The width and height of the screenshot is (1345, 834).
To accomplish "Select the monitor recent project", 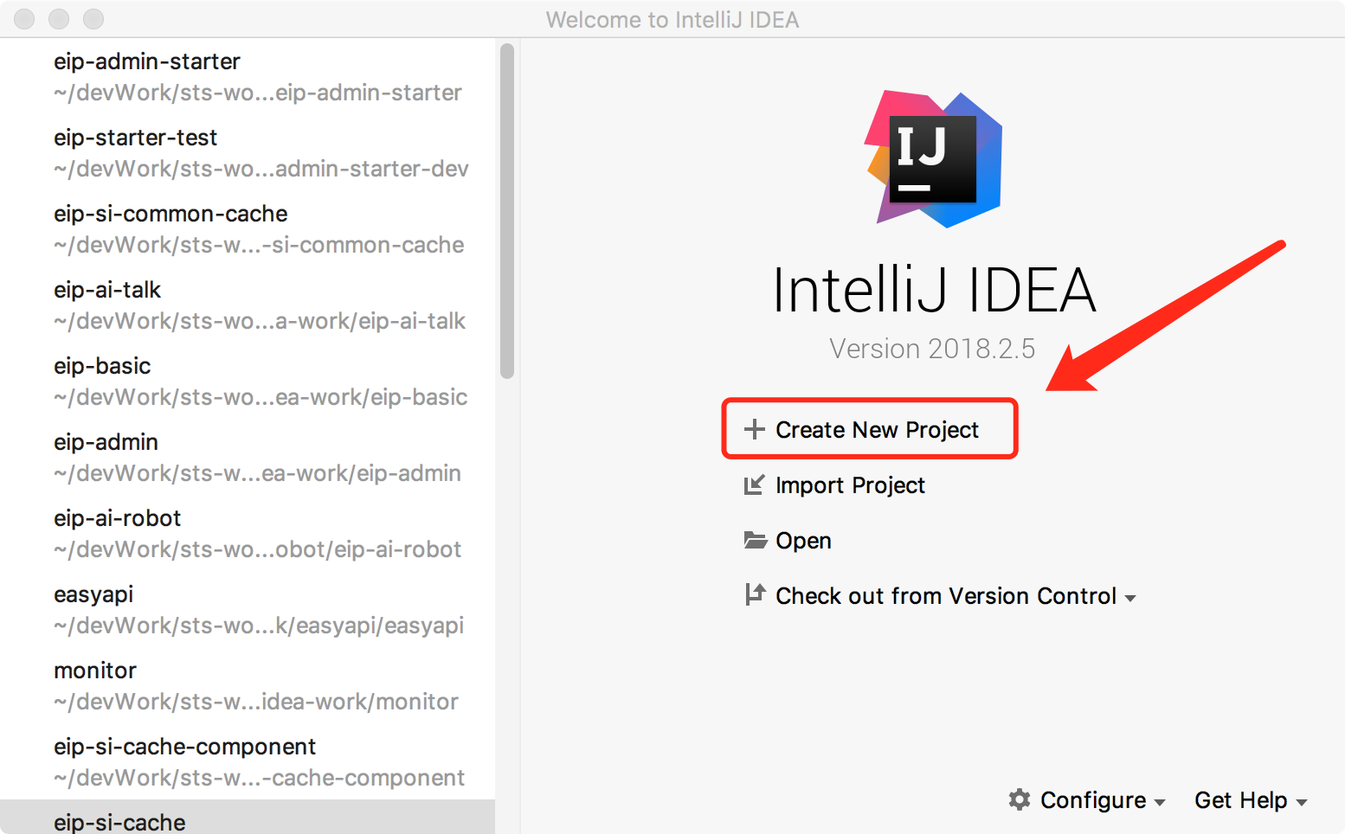I will tap(95, 670).
